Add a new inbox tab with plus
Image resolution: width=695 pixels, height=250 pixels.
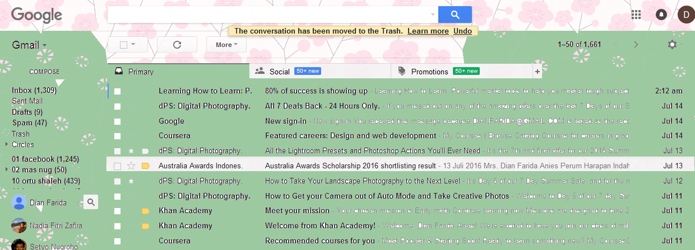[x=537, y=72]
